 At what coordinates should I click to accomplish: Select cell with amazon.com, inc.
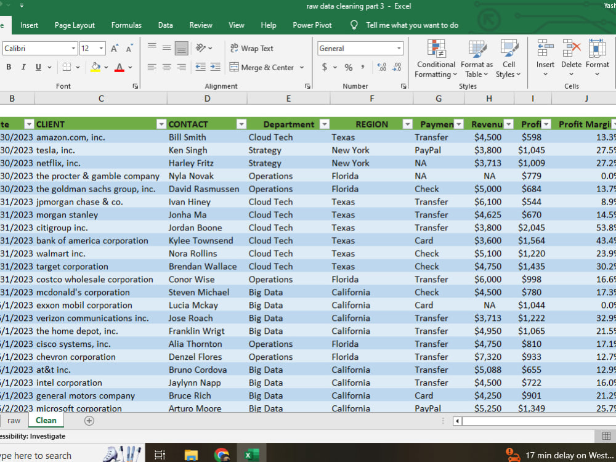(101, 137)
